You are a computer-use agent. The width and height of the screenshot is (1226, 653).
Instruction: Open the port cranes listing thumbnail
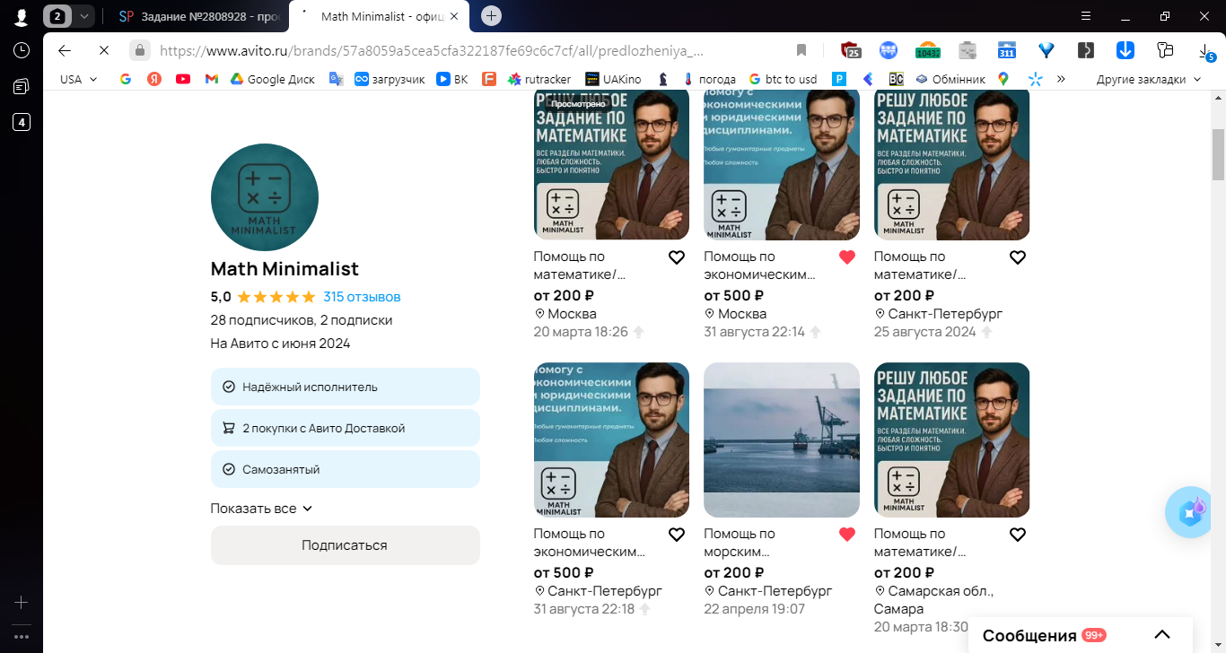782,440
